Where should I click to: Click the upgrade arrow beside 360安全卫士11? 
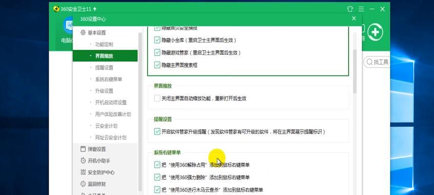[x=95, y=9]
